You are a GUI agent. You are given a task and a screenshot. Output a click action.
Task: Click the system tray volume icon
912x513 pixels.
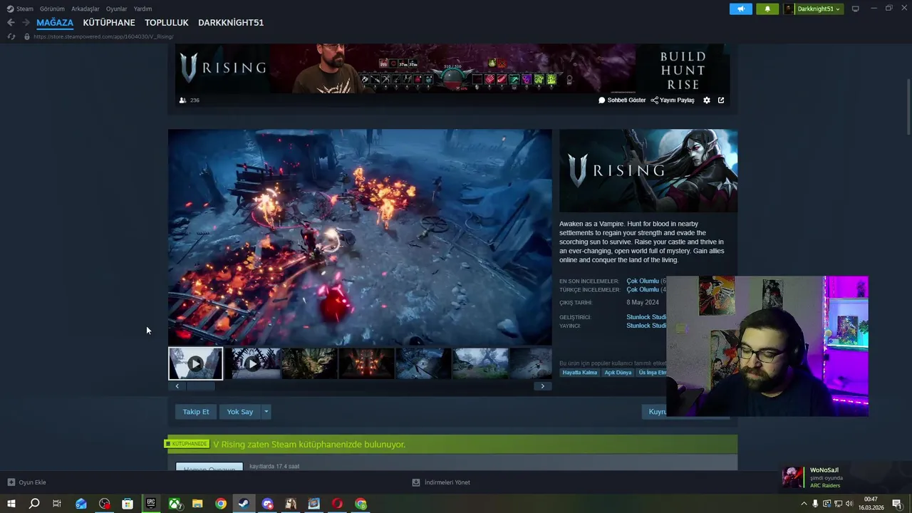pos(849,504)
